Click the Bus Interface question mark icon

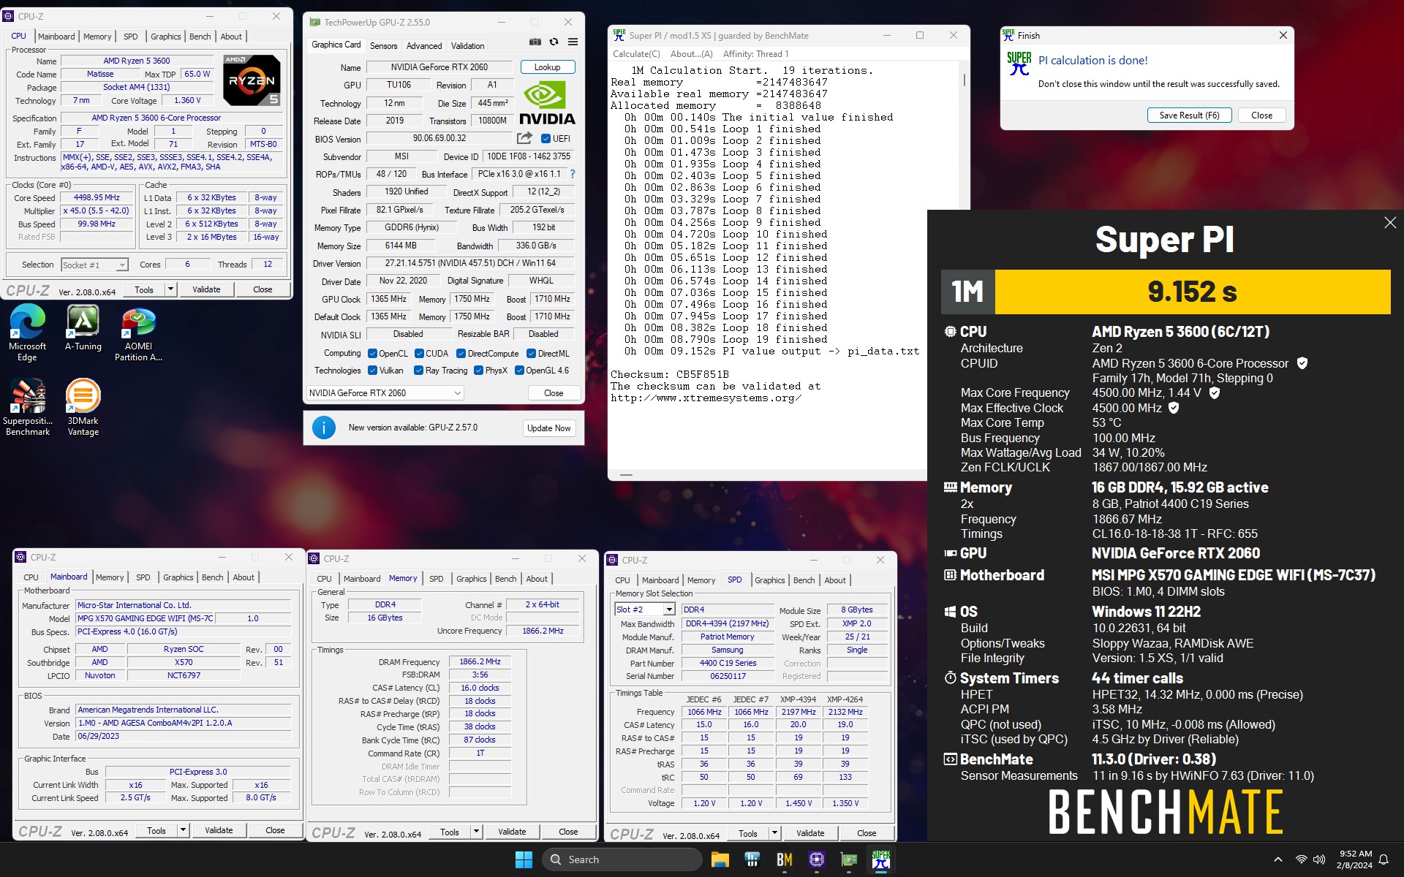(572, 174)
